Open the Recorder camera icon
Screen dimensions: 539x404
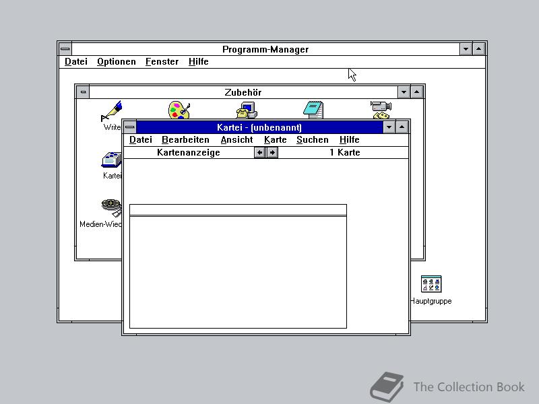click(381, 110)
